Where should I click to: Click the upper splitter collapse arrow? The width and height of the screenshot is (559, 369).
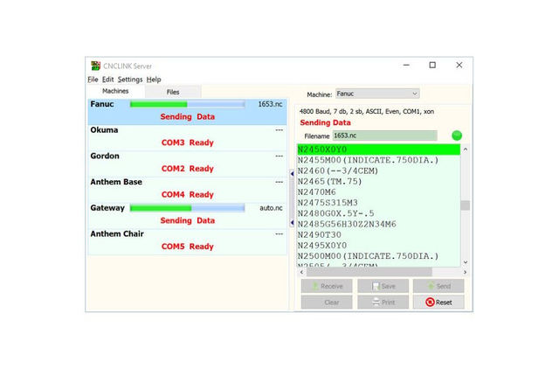292,174
